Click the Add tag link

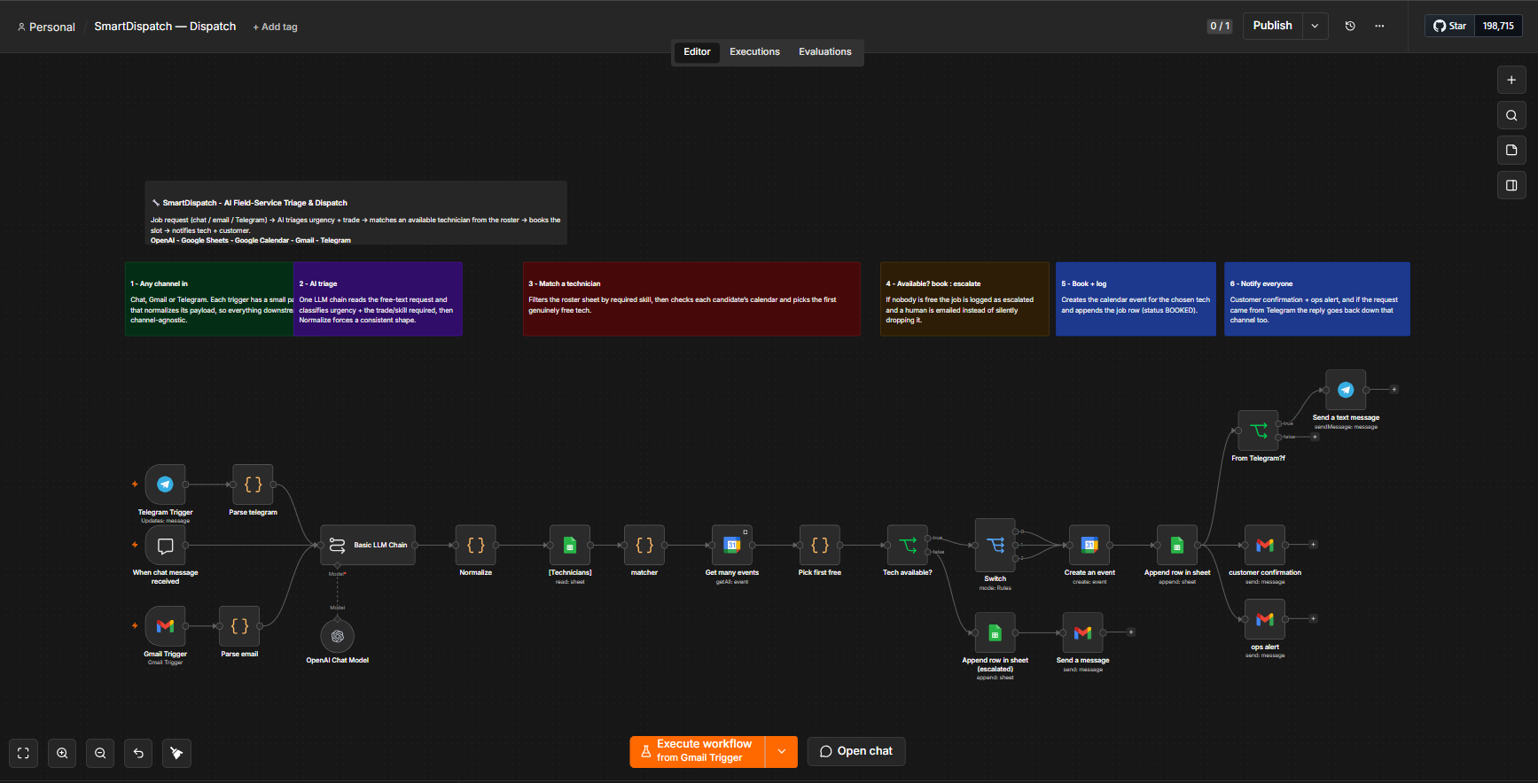click(275, 27)
